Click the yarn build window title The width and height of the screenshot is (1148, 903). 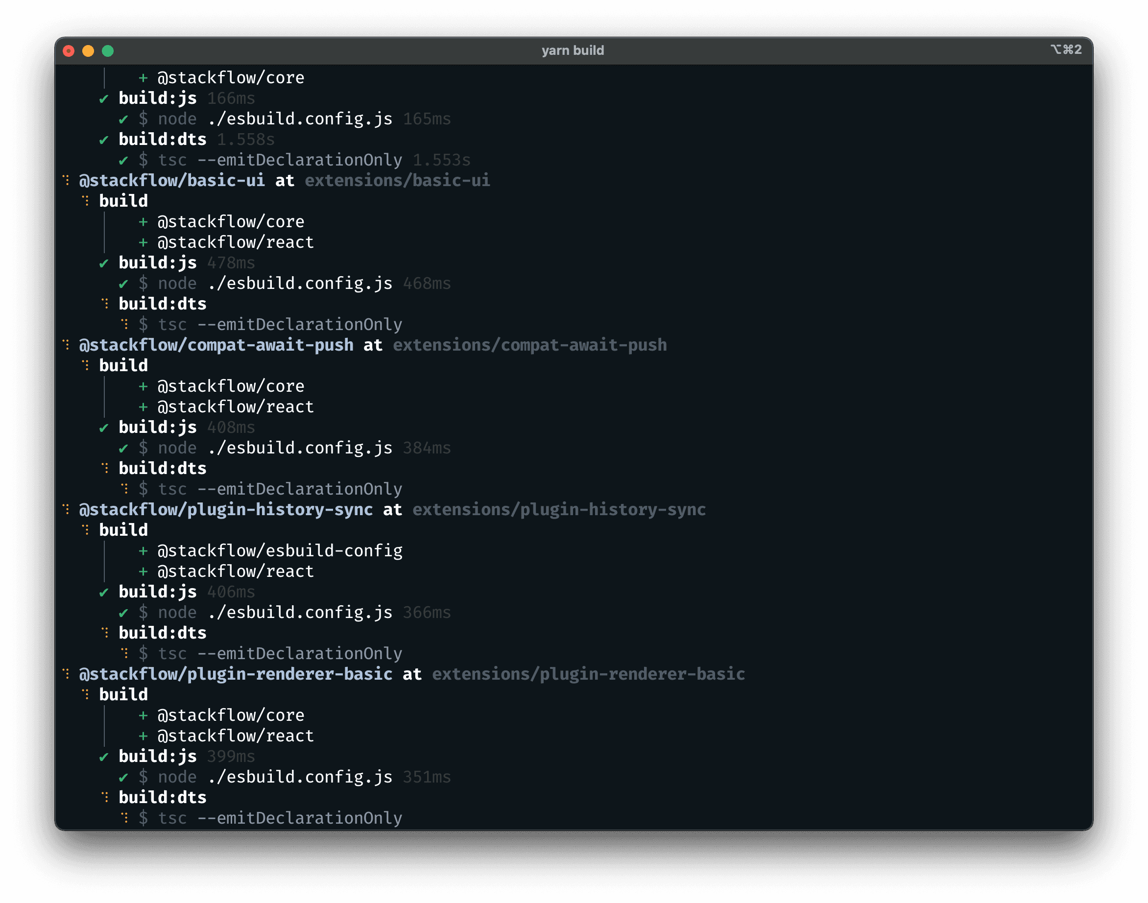click(573, 50)
